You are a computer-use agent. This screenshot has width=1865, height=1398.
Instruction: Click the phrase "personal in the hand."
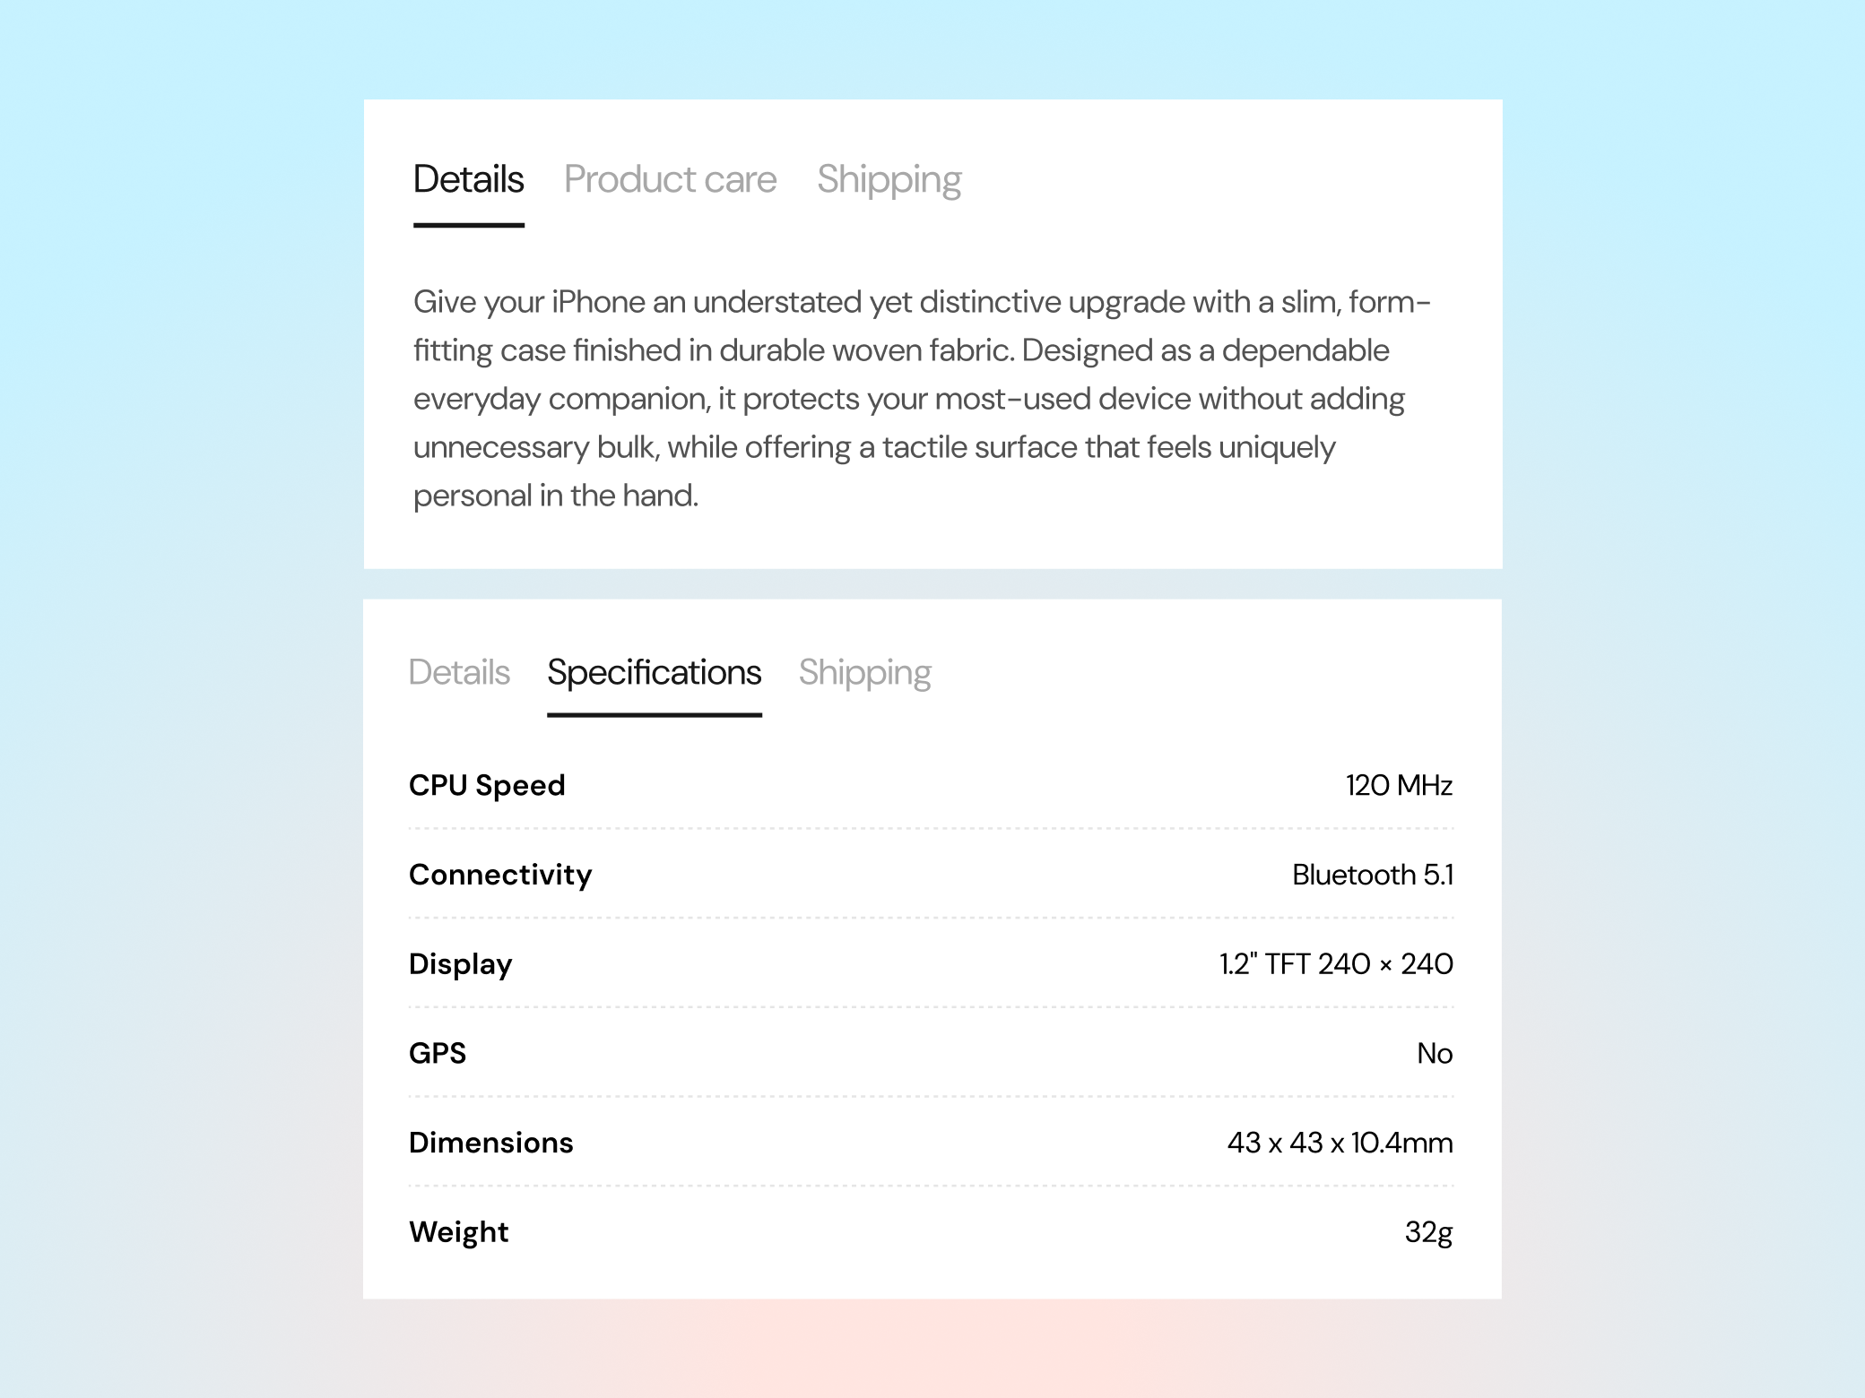click(x=555, y=496)
